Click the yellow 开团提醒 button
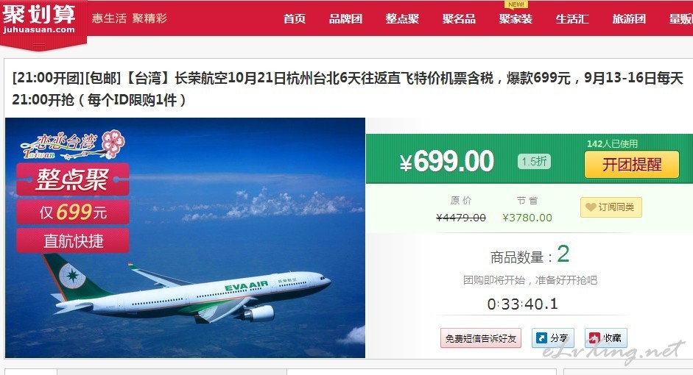This screenshot has width=693, height=375. (x=632, y=165)
